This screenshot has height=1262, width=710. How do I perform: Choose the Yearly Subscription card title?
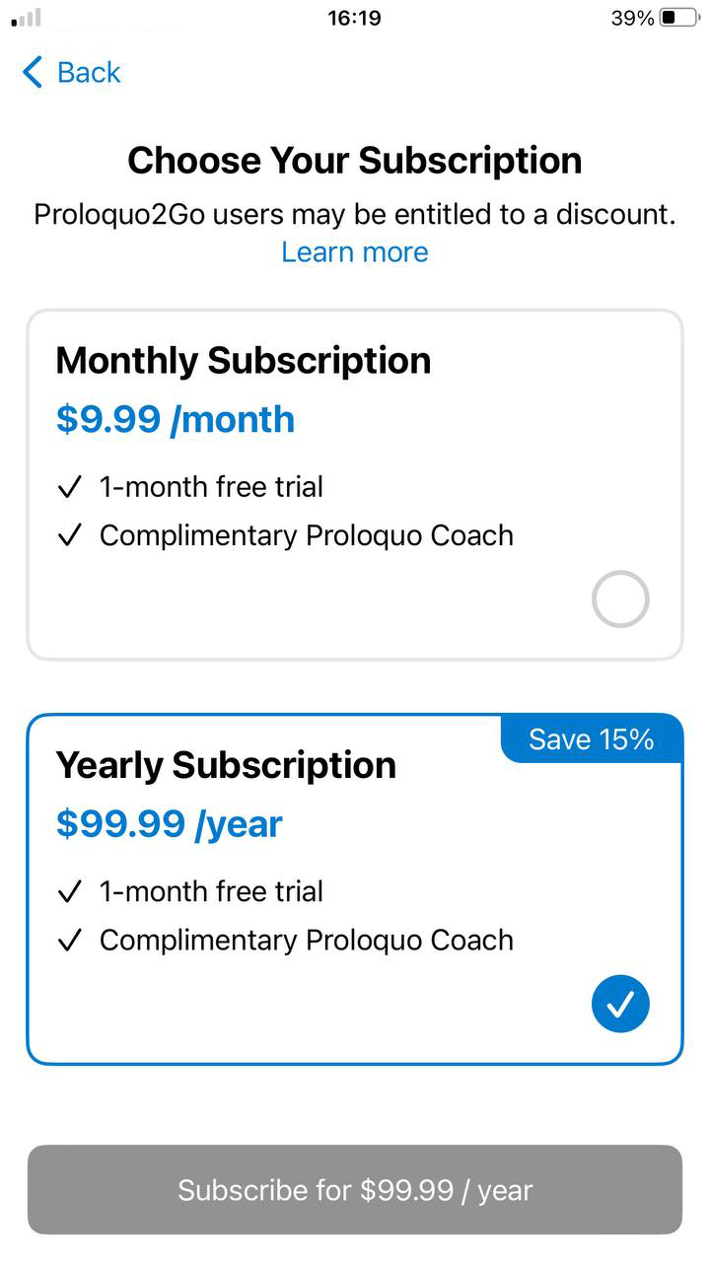226,765
